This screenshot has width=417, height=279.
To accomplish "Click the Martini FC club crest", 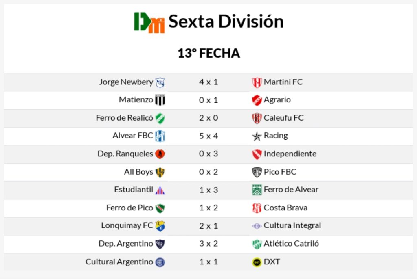I will [257, 82].
